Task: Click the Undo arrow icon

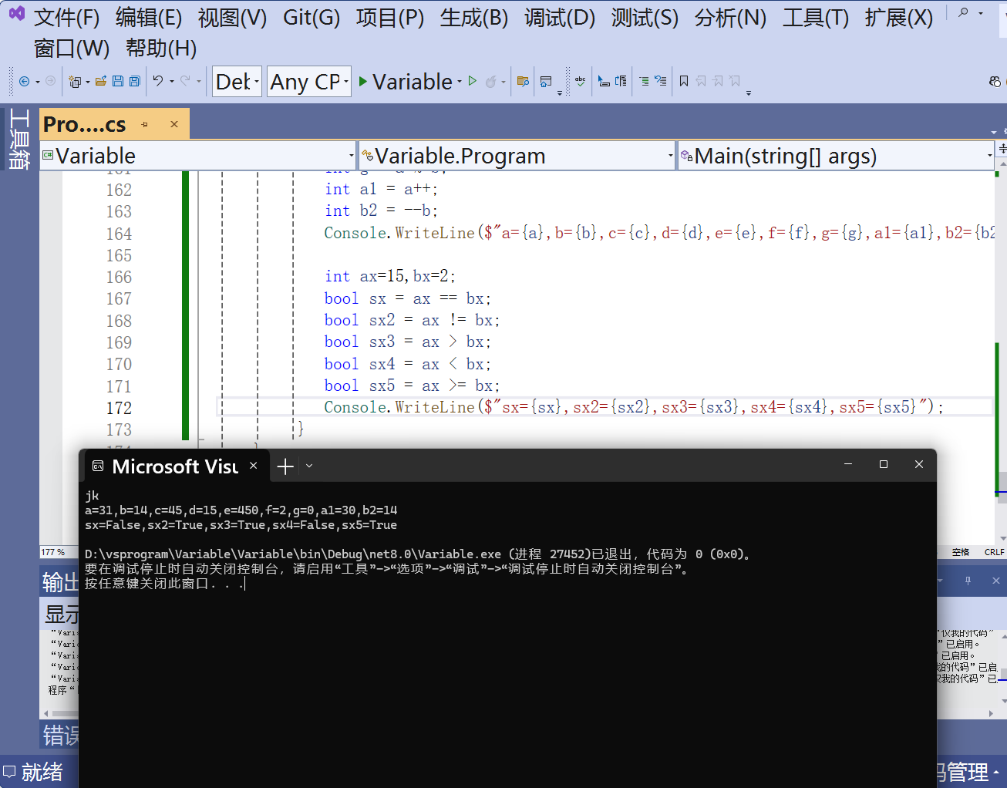Action: 158,81
